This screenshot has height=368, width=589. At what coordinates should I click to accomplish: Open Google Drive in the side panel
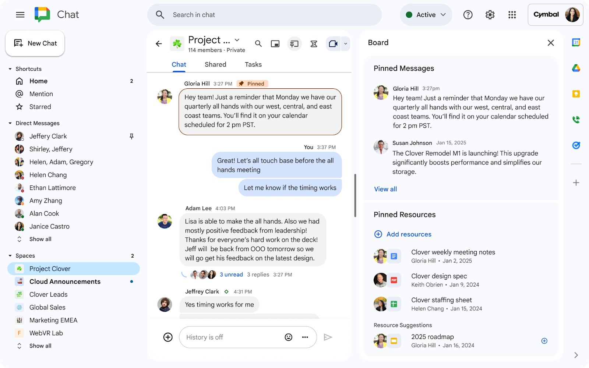576,68
